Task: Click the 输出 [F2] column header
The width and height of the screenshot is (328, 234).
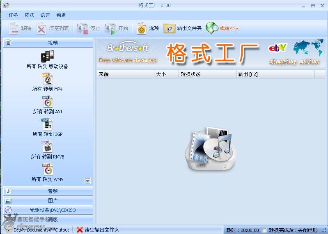Action: pos(275,74)
